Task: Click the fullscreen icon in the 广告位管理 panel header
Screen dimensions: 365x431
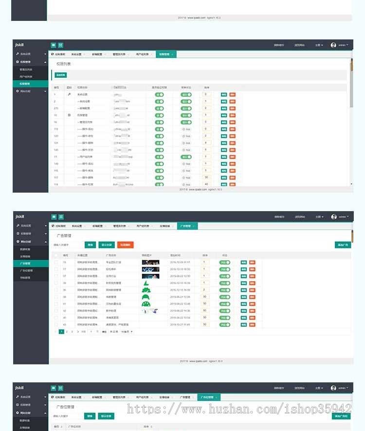Action: pyautogui.click(x=60, y=388)
